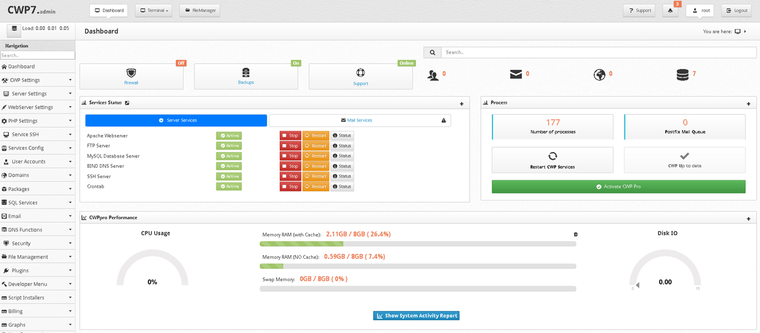Expand Services Config menu

click(37, 148)
